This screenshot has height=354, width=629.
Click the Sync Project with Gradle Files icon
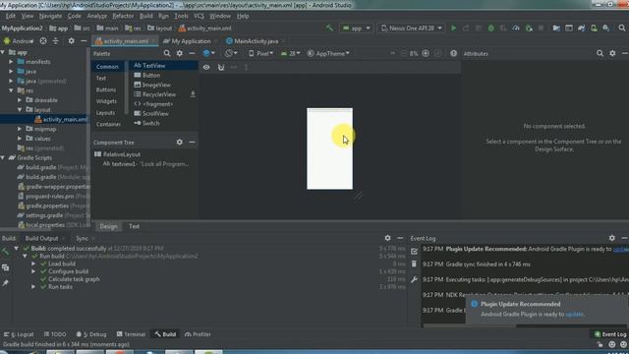(x=581, y=29)
